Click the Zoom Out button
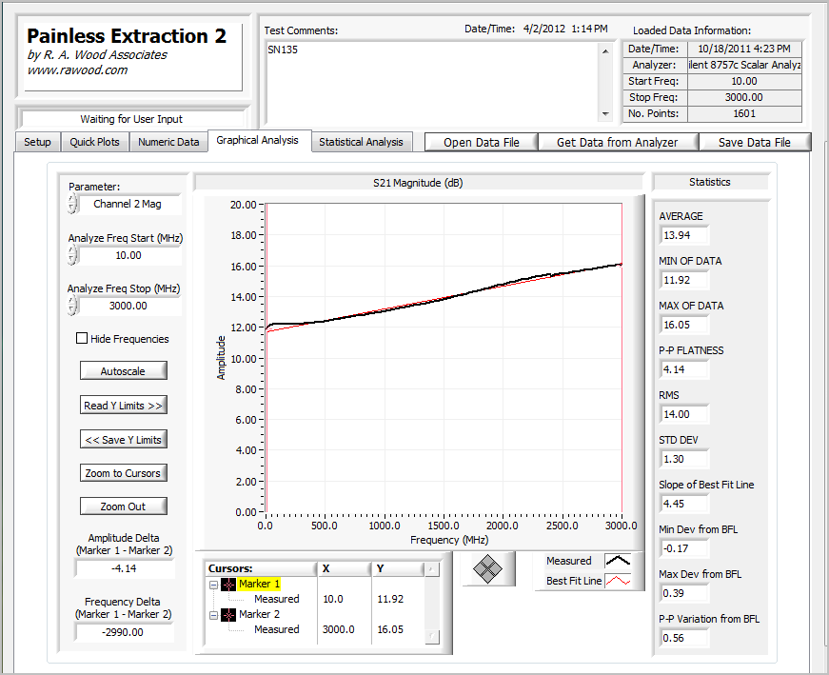Viewport: 829px width, 675px height. click(123, 506)
